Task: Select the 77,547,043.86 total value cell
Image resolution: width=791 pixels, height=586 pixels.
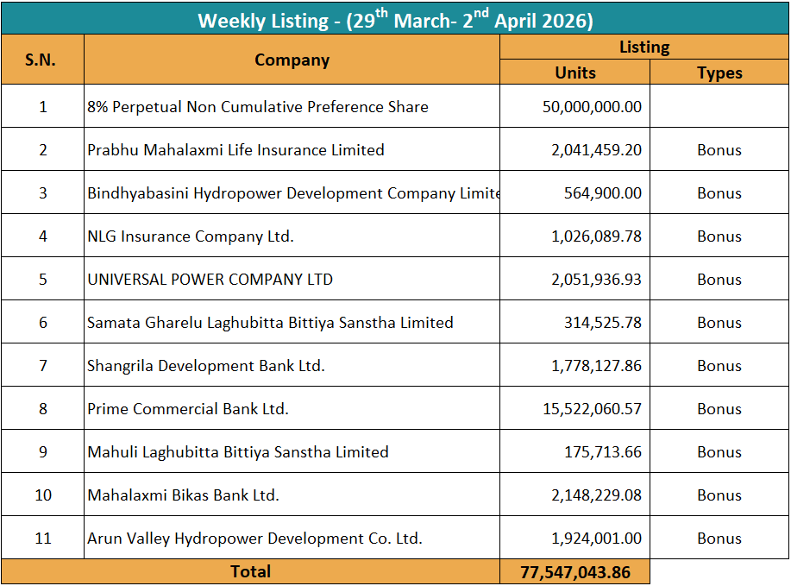Action: (574, 572)
